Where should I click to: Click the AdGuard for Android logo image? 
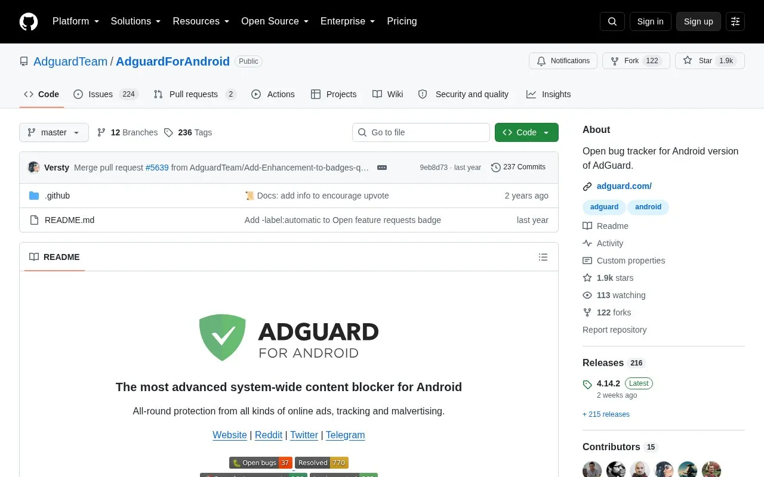[x=289, y=337]
